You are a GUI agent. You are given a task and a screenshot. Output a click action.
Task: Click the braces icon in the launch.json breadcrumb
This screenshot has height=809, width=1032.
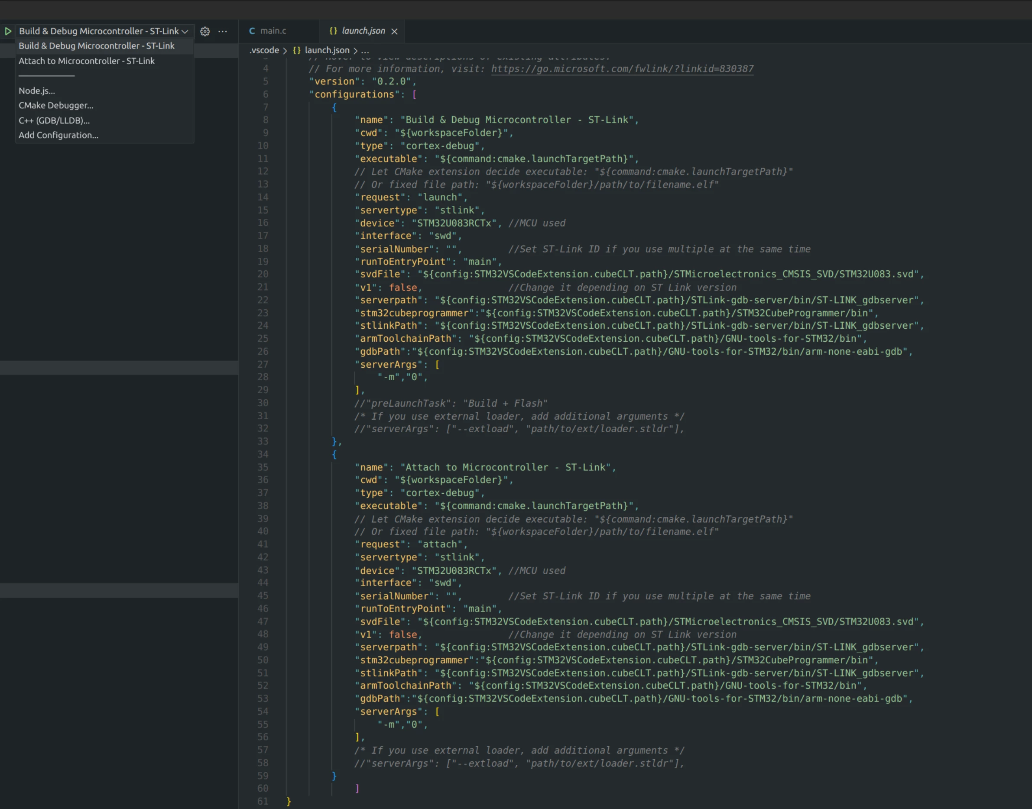pos(297,50)
